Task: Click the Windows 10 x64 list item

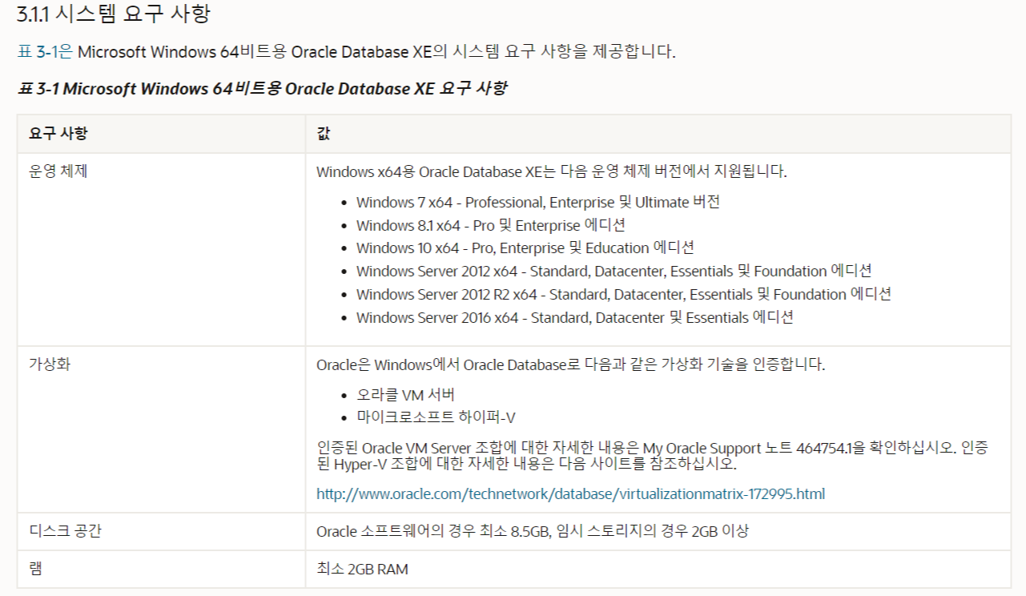Action: click(x=525, y=248)
